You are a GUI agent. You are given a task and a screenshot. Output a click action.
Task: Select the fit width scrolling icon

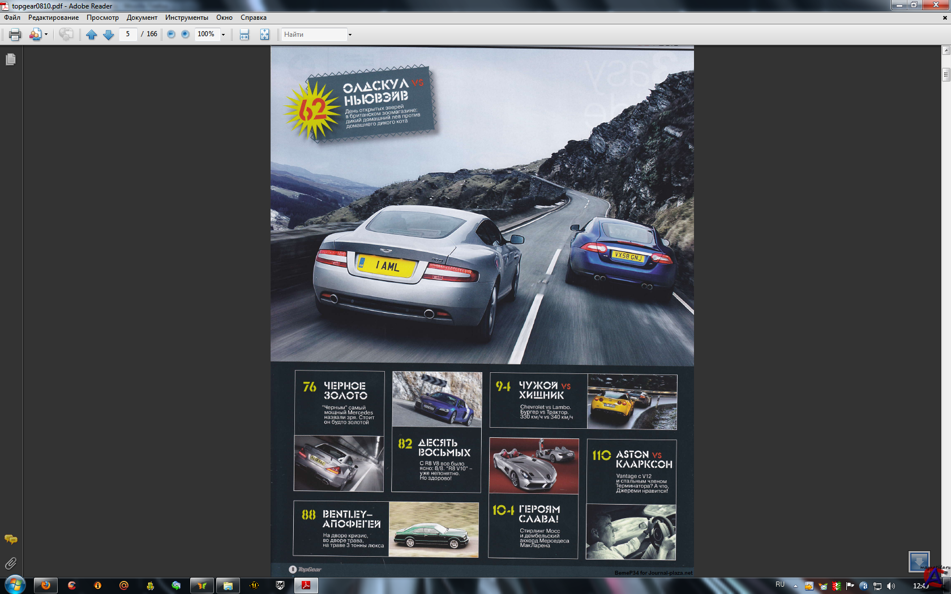[x=244, y=35]
